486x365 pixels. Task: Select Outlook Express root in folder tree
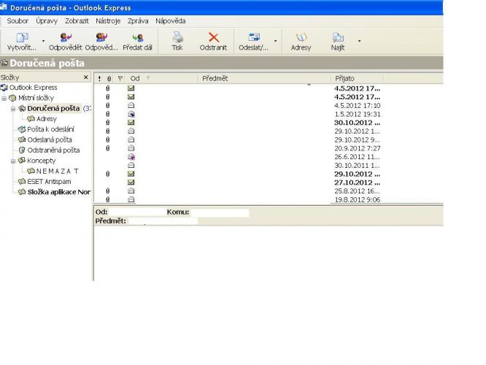pos(33,88)
